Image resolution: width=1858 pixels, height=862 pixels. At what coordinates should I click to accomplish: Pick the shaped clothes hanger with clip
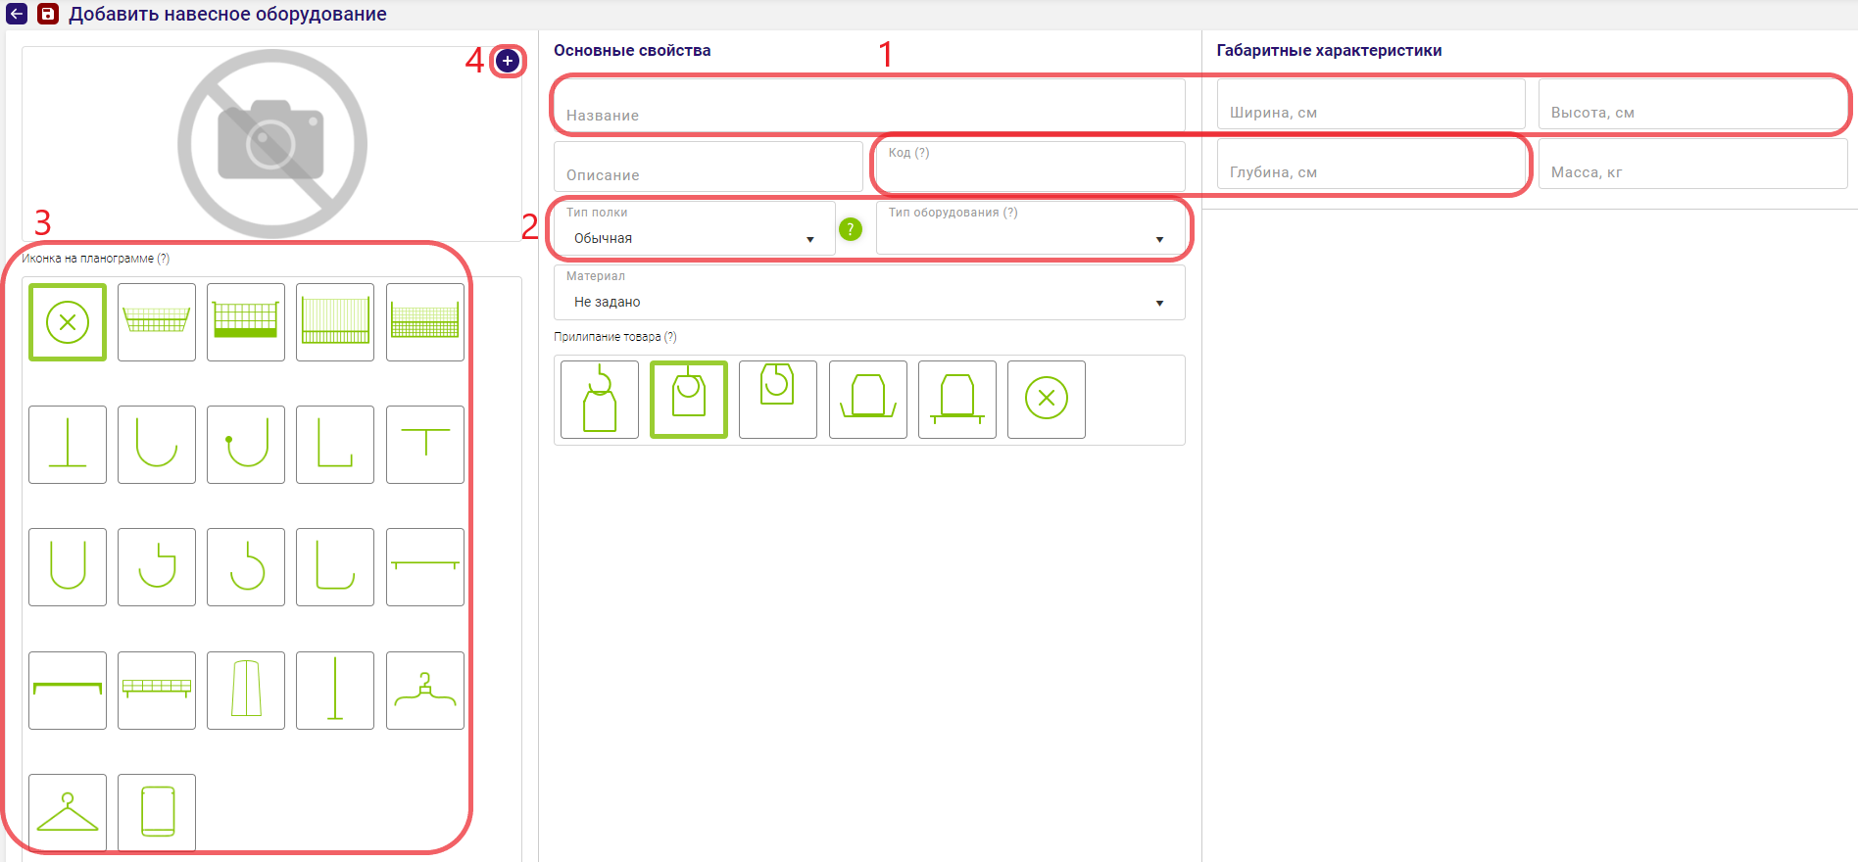coord(425,691)
